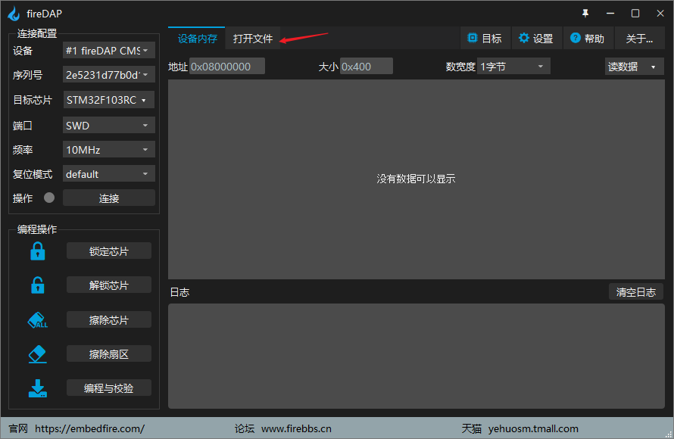Open the 帮助 (Help) menu button
This screenshot has height=439, width=674.
point(588,39)
